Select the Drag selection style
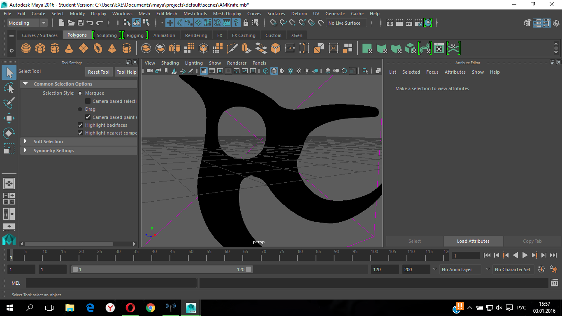This screenshot has width=562, height=316. (80, 109)
